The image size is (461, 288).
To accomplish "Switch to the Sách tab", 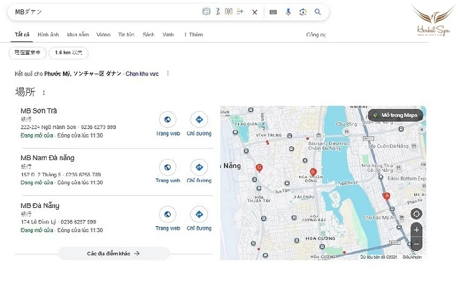I will click(x=149, y=35).
